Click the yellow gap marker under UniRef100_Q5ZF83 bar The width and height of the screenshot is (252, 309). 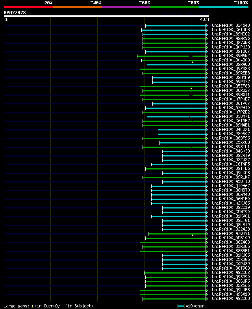[x=191, y=88]
